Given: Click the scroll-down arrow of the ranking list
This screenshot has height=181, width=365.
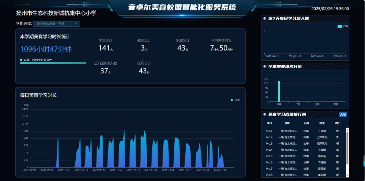Looking at the screenshot, I should point(347,175).
